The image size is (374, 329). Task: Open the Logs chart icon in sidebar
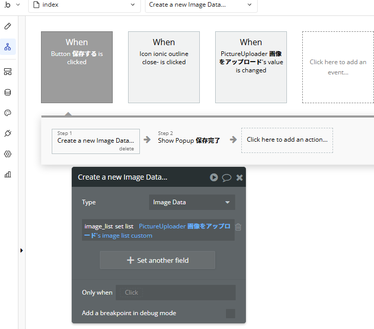tap(8, 175)
